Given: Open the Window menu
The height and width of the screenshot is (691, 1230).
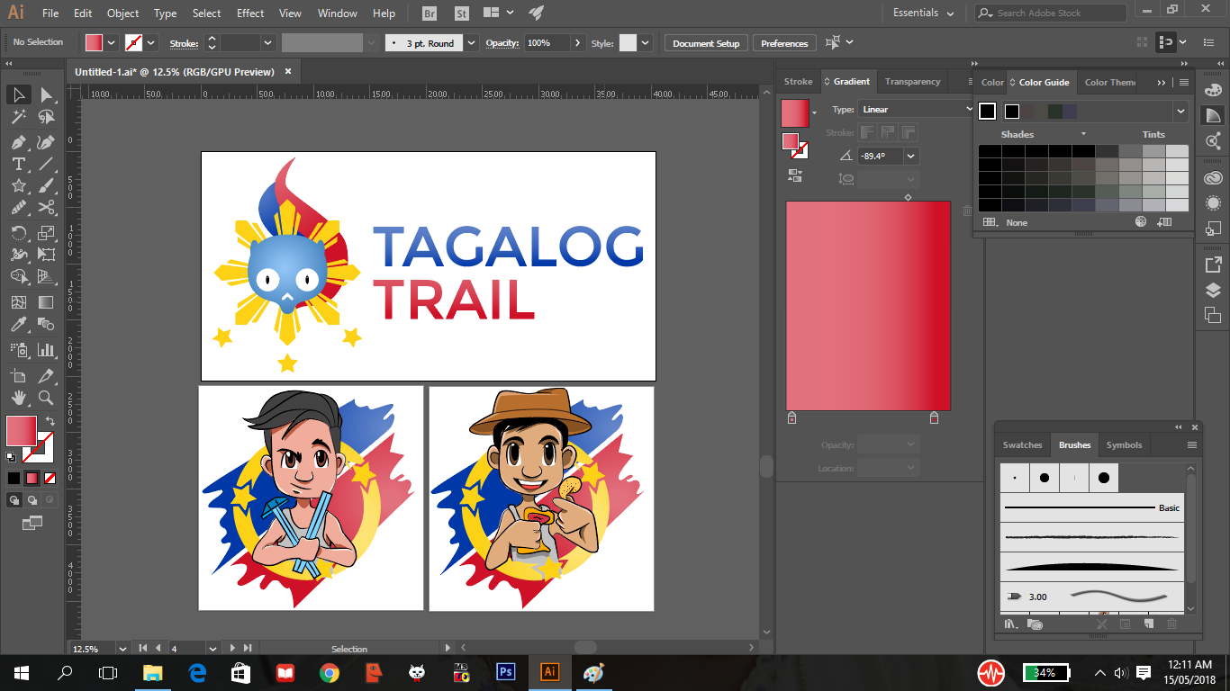Looking at the screenshot, I should pos(338,13).
